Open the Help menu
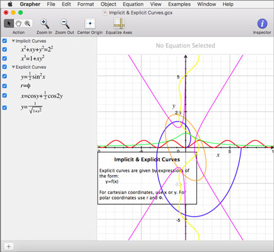 (228, 4)
